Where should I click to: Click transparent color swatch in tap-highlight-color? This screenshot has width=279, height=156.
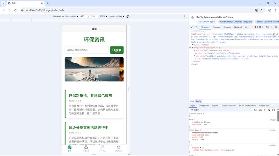click(x=222, y=150)
